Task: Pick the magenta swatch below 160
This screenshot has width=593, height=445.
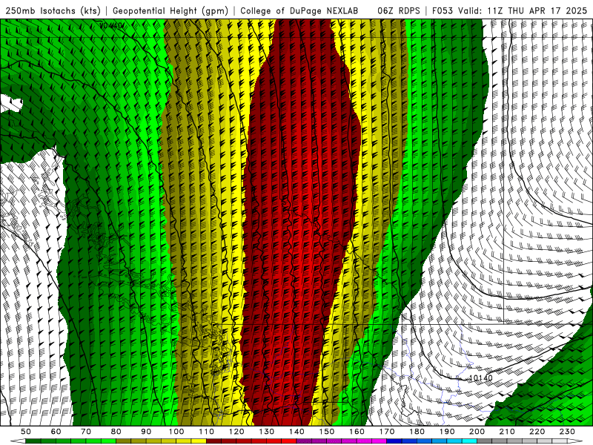Action: click(365, 441)
